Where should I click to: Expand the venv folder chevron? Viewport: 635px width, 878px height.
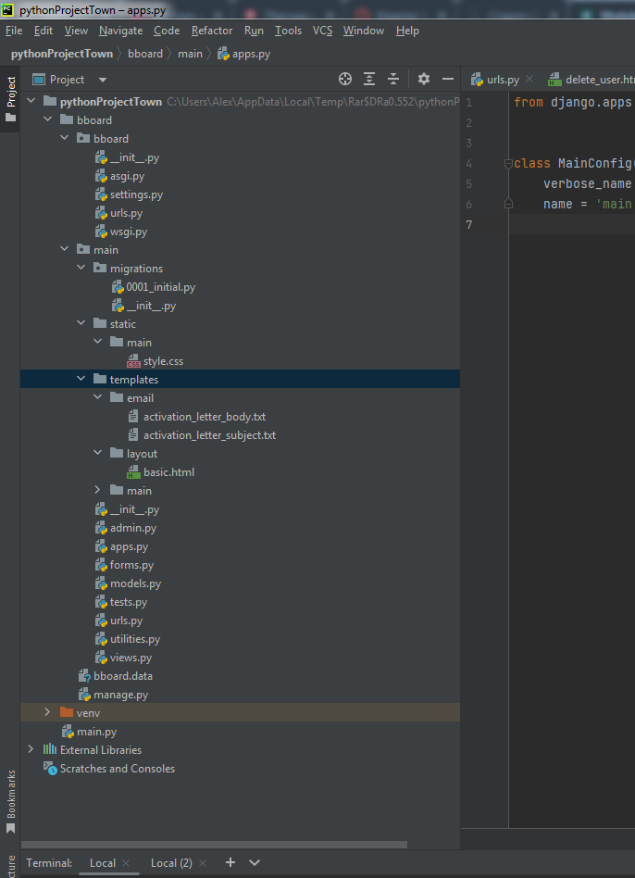[x=47, y=712]
